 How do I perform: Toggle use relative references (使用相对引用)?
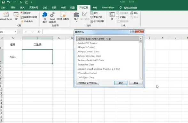(x=29, y=17)
